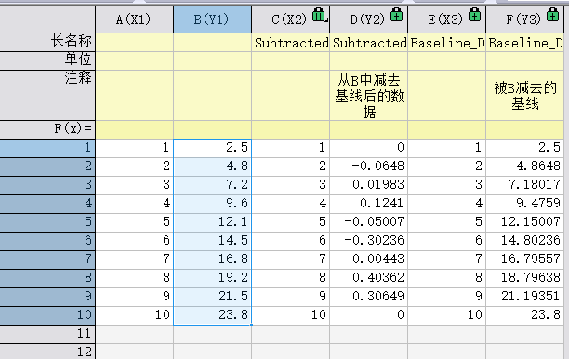The height and width of the screenshot is (359, 569).
Task: Click cell value 12.1 in column B
Action: pyautogui.click(x=212, y=221)
